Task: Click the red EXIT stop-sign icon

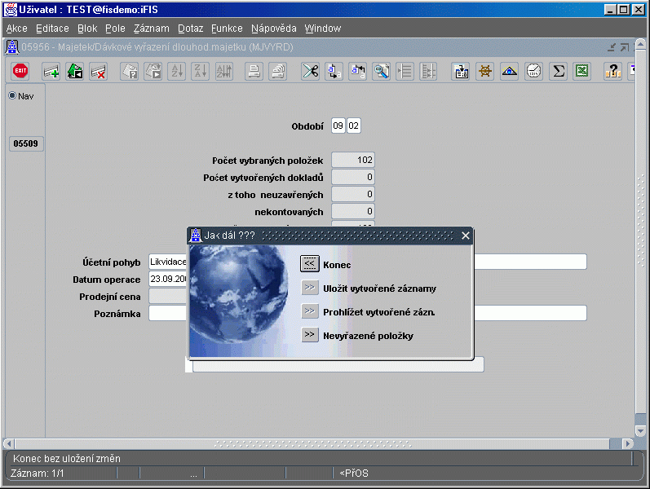Action: tap(20, 71)
